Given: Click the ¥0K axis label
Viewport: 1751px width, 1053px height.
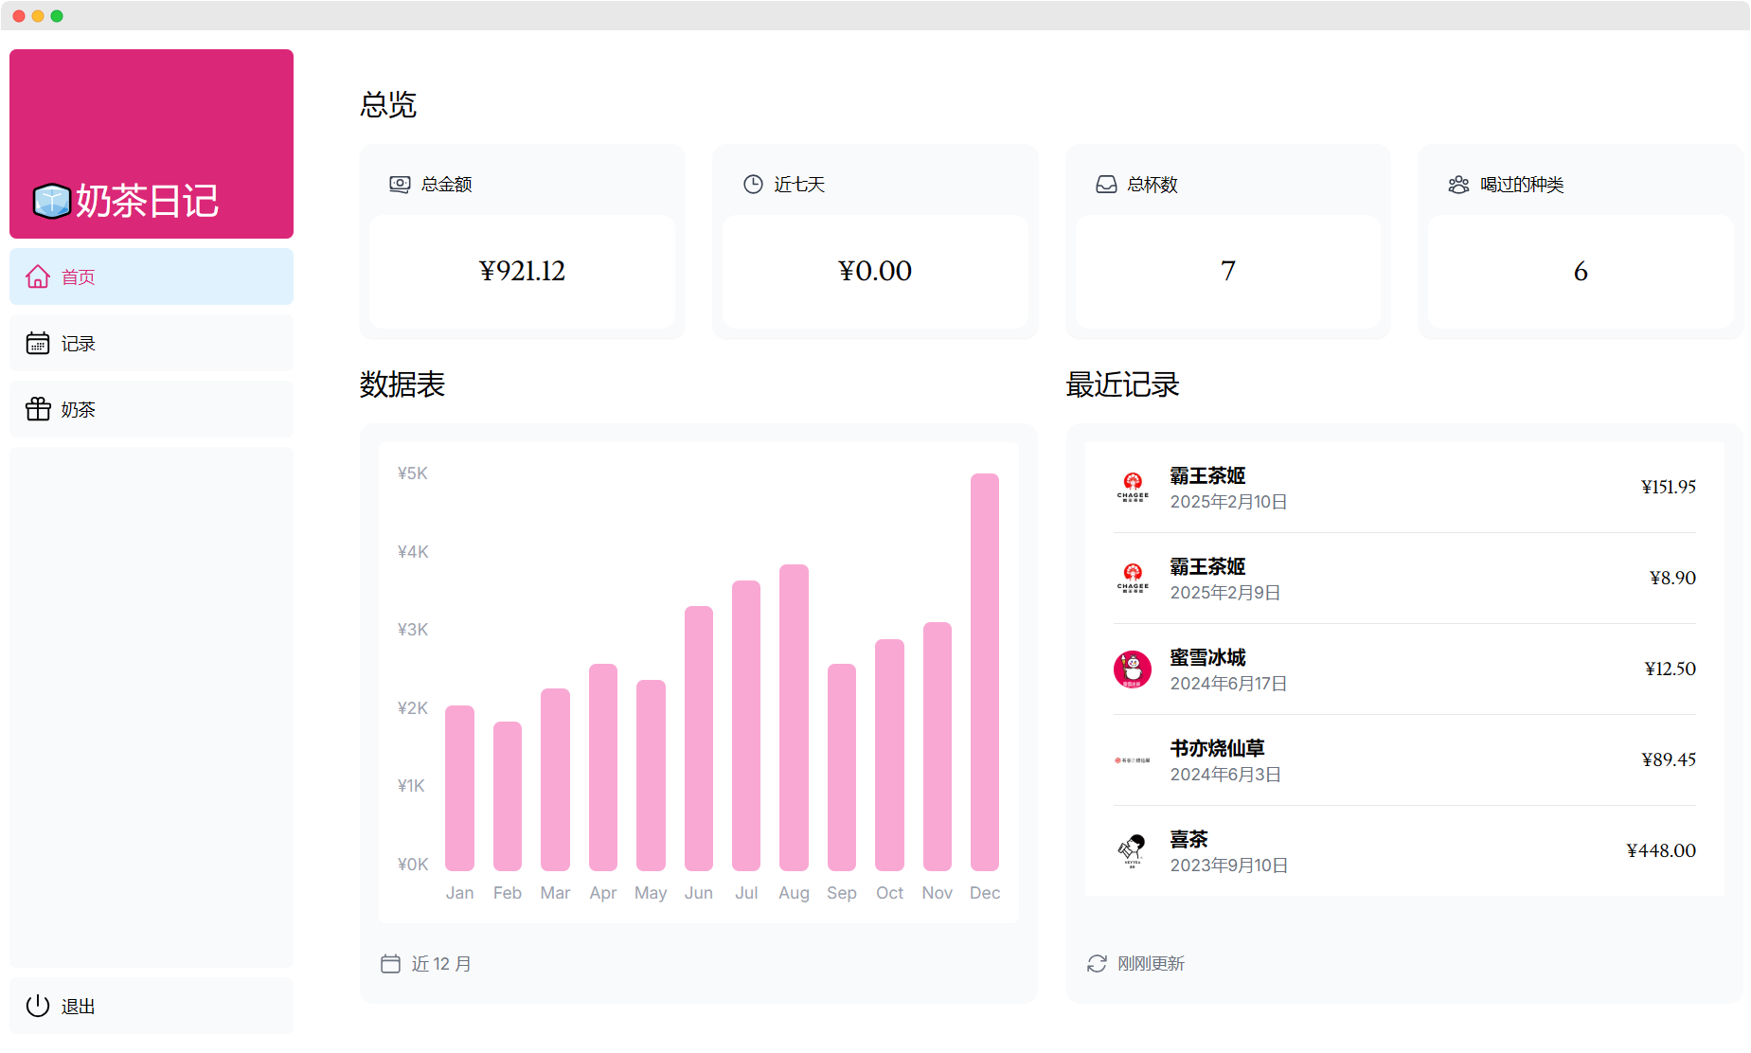Looking at the screenshot, I should click(413, 865).
